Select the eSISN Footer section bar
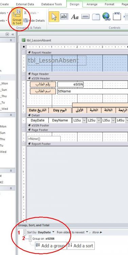This screenshot has width=128, height=255. [77, 125]
